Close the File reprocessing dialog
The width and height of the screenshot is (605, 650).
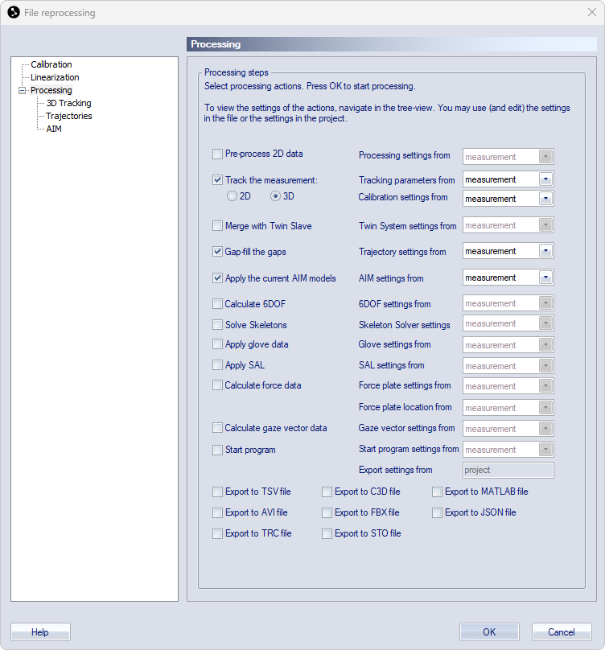(592, 12)
